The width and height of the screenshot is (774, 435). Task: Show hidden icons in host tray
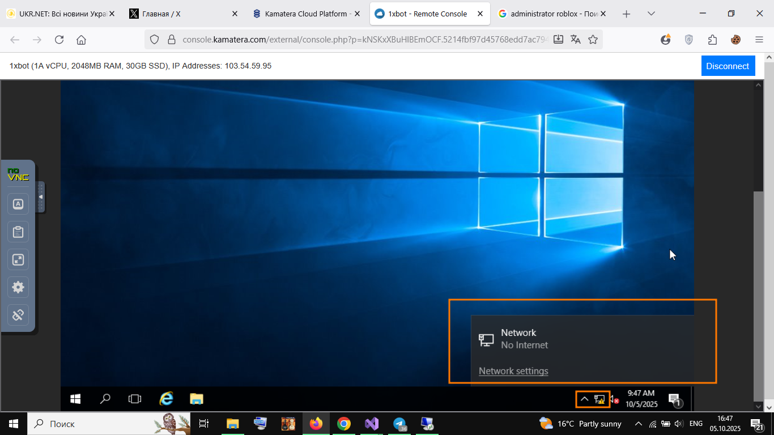pos(638,424)
